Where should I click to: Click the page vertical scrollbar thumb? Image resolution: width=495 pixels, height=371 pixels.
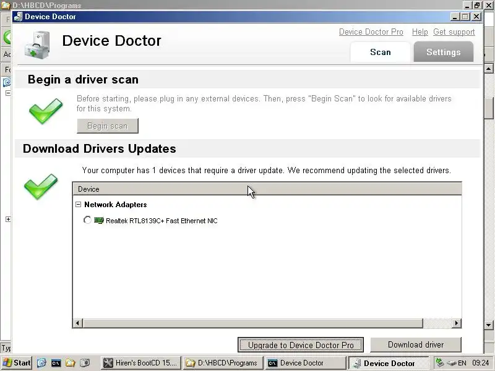click(489, 108)
